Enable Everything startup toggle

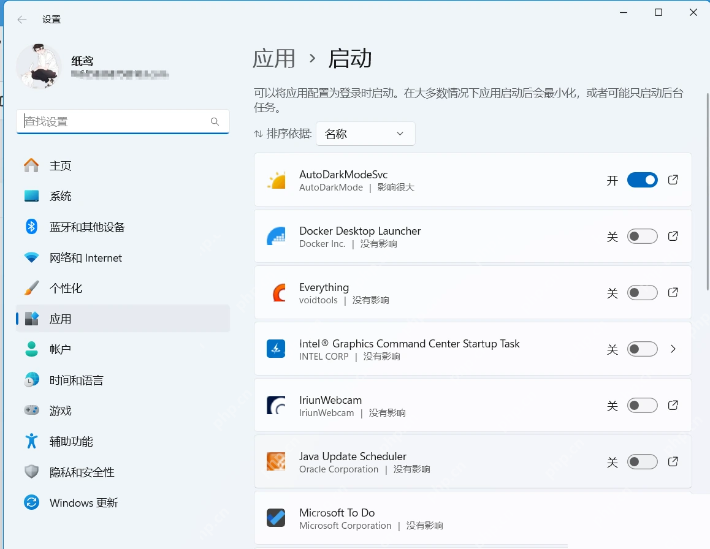tap(642, 293)
